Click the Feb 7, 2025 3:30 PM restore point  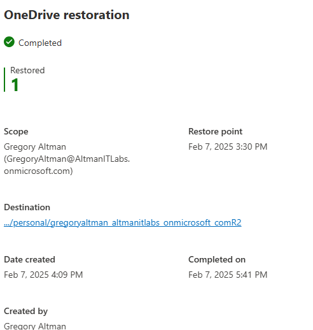click(x=228, y=147)
